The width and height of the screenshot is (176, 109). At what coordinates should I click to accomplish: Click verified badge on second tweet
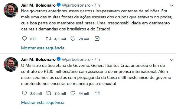[59, 59]
